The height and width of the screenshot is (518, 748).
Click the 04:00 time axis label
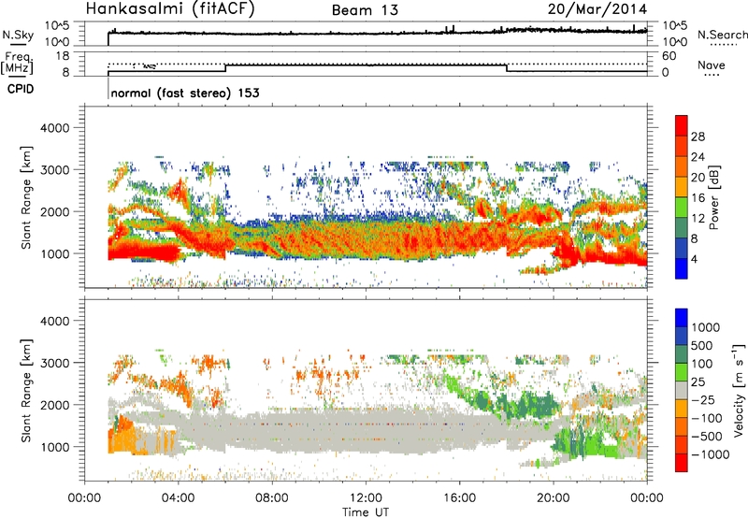178,498
